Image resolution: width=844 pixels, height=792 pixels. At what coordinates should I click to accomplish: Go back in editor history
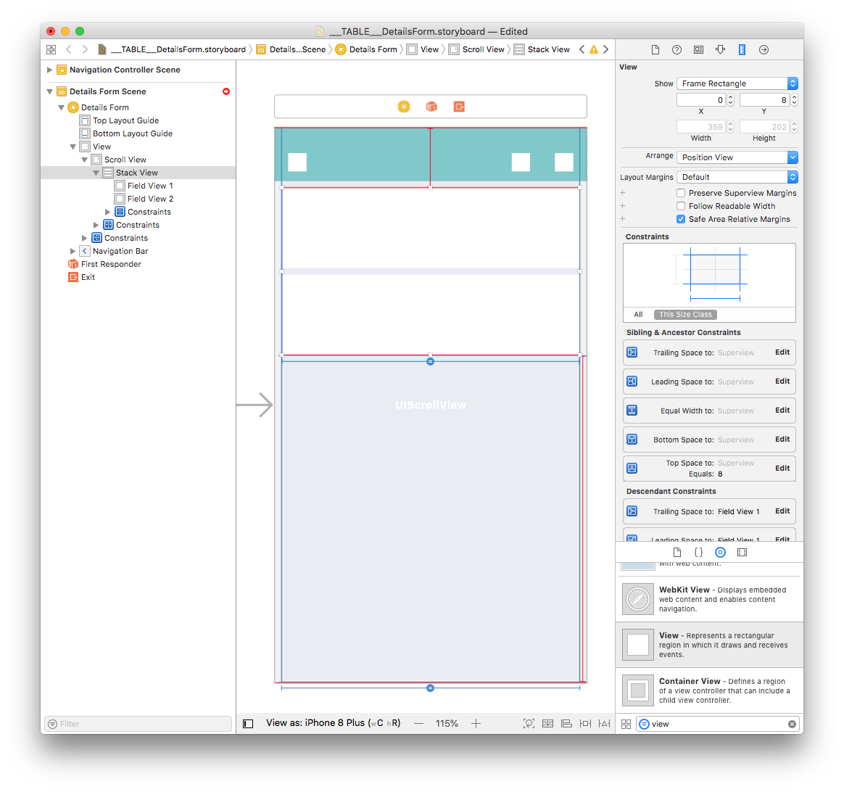pos(68,49)
